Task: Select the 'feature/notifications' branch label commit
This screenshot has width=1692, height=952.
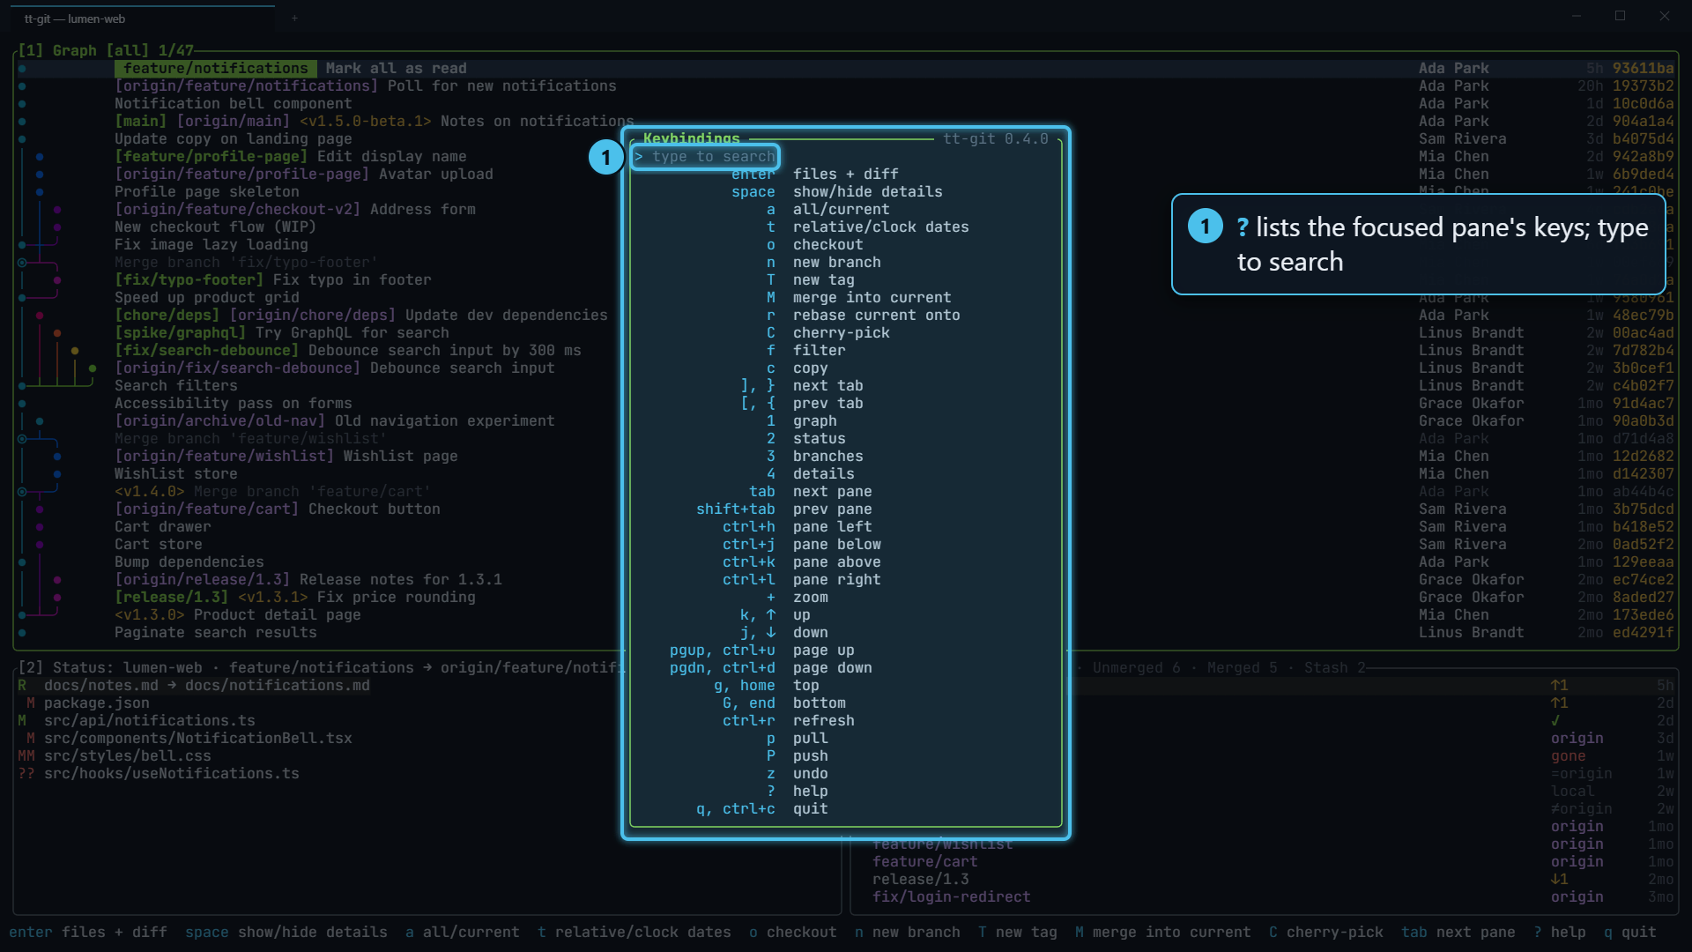Action: coord(216,69)
